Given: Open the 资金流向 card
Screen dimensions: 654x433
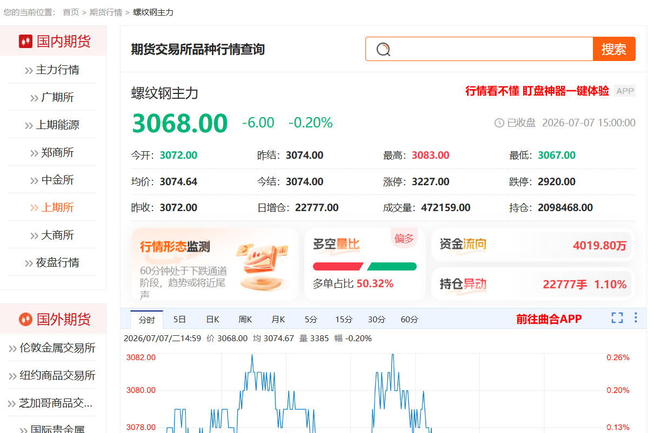Looking at the screenshot, I should click(x=533, y=246).
